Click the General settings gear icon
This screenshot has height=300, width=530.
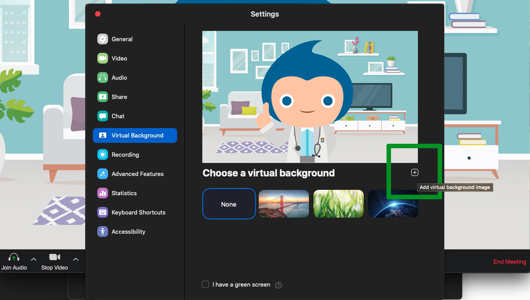coord(103,39)
